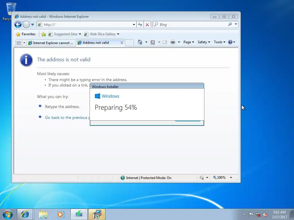Click the Print icon
Screen dimensions: 294x220
pyautogui.click(x=173, y=42)
